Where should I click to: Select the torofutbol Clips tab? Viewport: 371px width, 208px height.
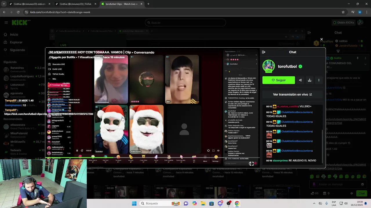click(122, 4)
